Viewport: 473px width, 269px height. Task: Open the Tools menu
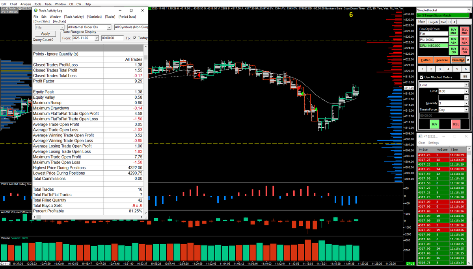38,4
